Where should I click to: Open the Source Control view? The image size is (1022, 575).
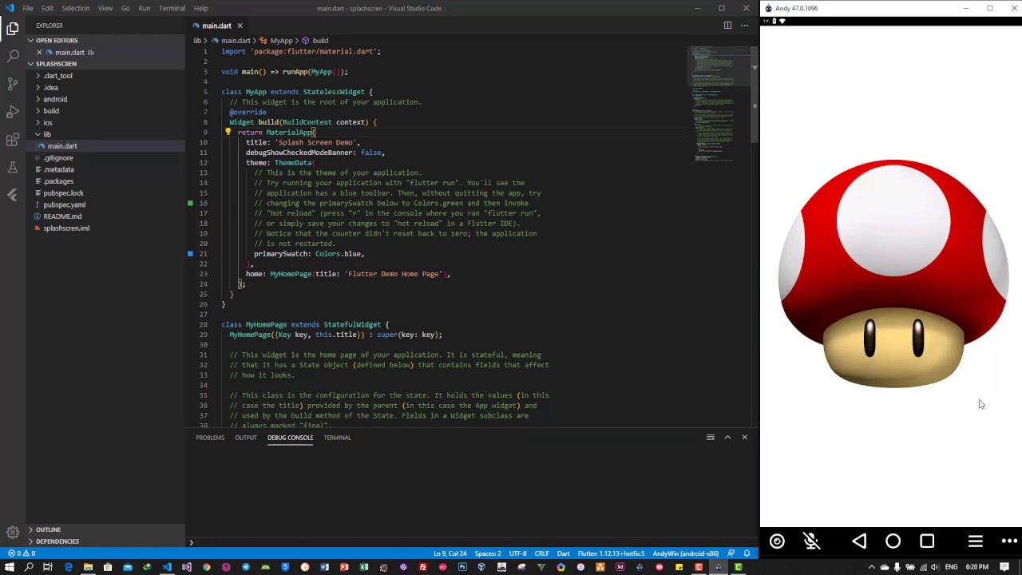tap(12, 84)
